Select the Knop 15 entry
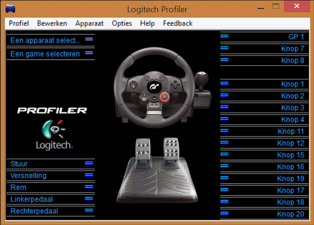 (264, 155)
